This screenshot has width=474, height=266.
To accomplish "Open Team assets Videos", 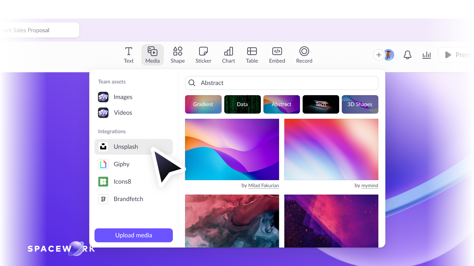I will [x=115, y=113].
